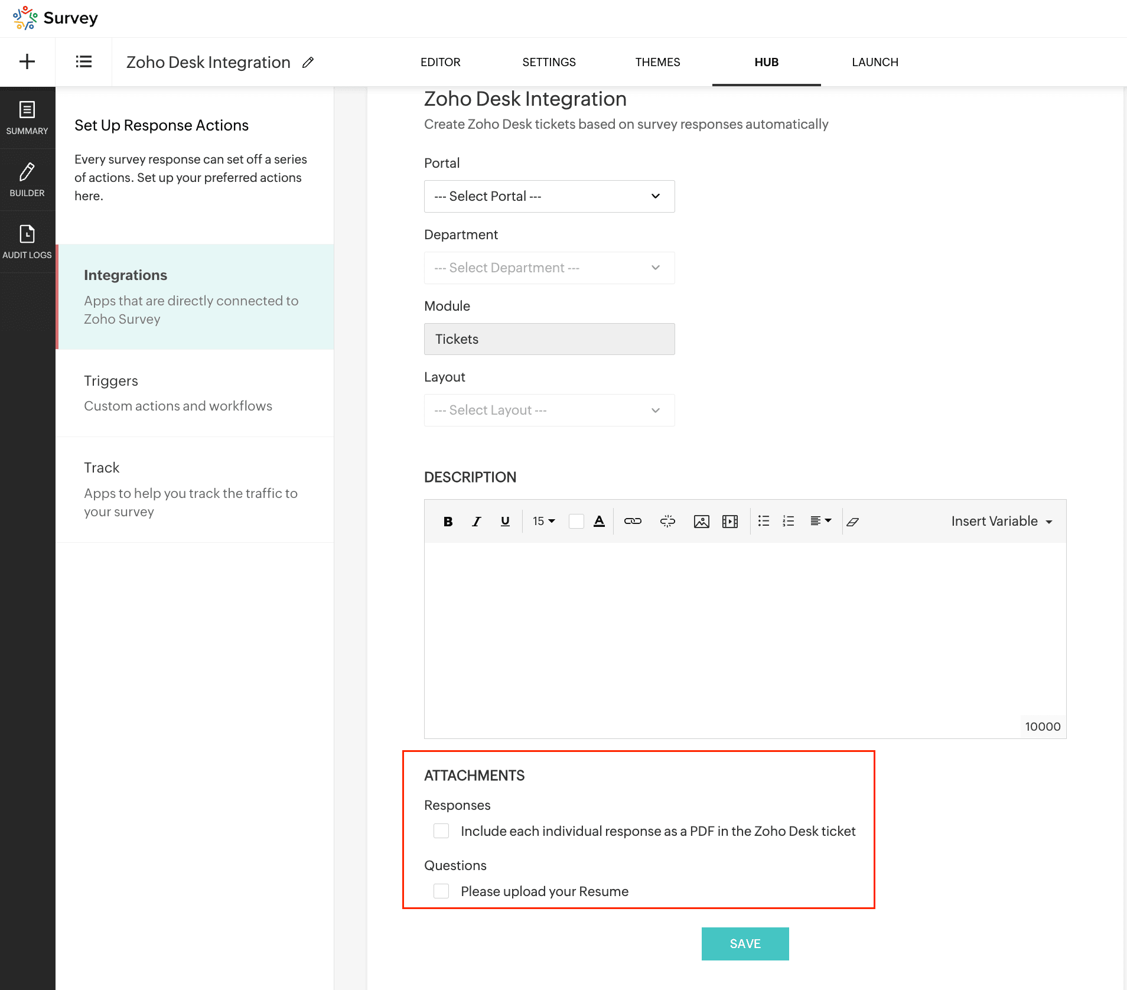Click the unlink icon in the toolbar

[x=667, y=521]
